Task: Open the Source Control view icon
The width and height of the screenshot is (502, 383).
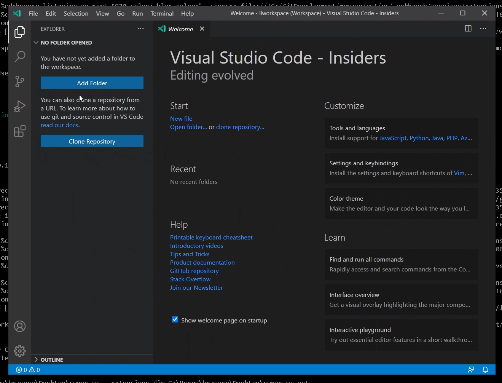Action: [x=20, y=81]
